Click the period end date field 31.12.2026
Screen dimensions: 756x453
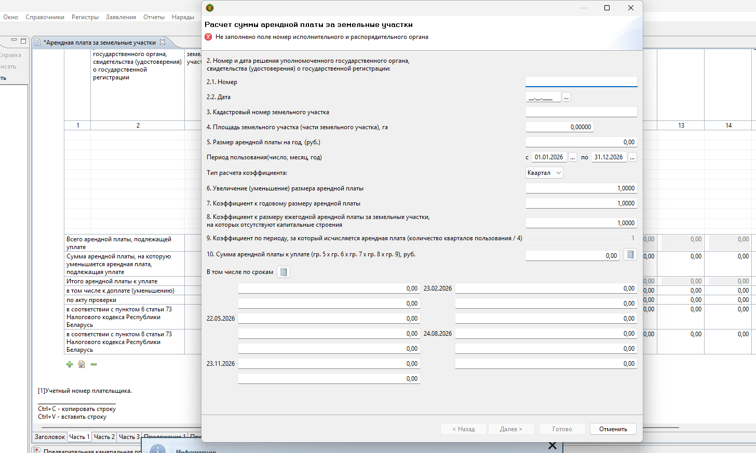pos(609,157)
